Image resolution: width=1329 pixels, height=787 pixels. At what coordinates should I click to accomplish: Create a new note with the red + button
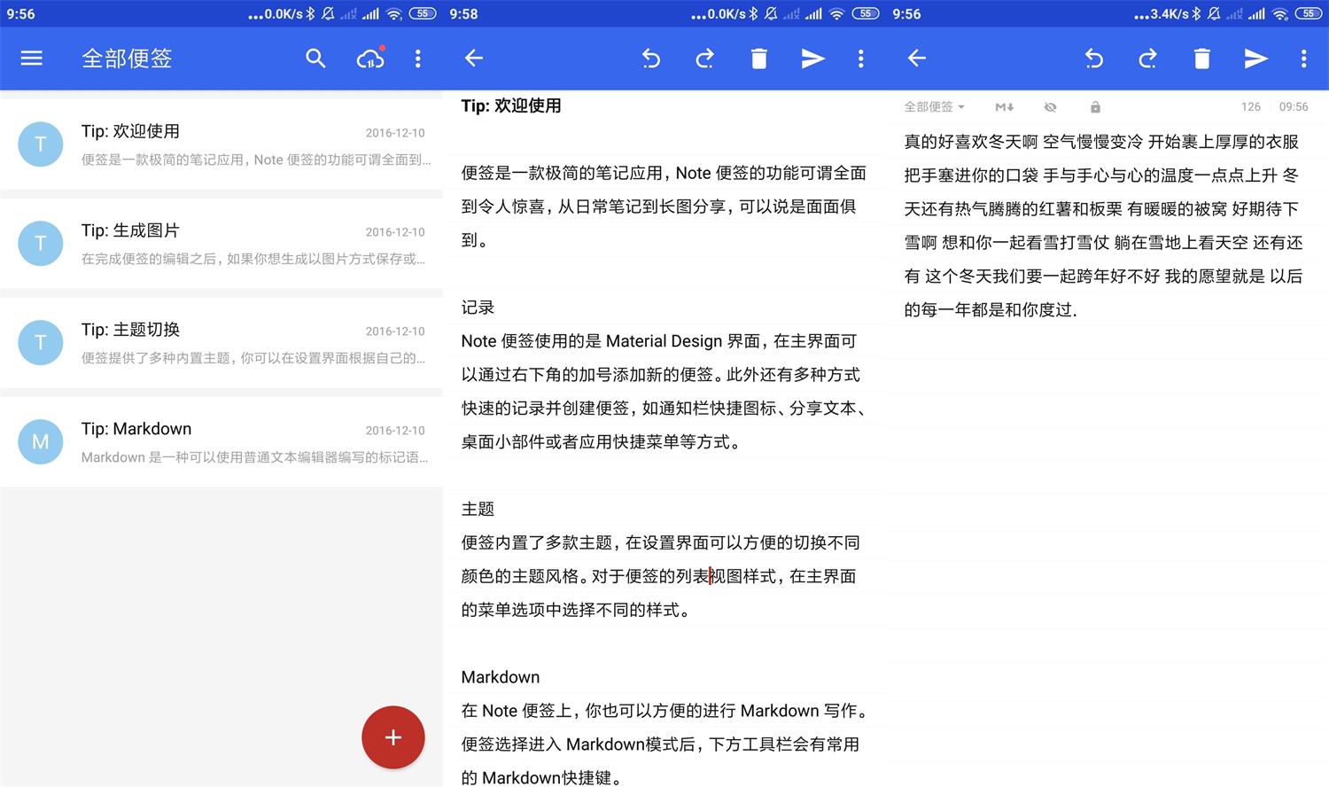click(392, 737)
